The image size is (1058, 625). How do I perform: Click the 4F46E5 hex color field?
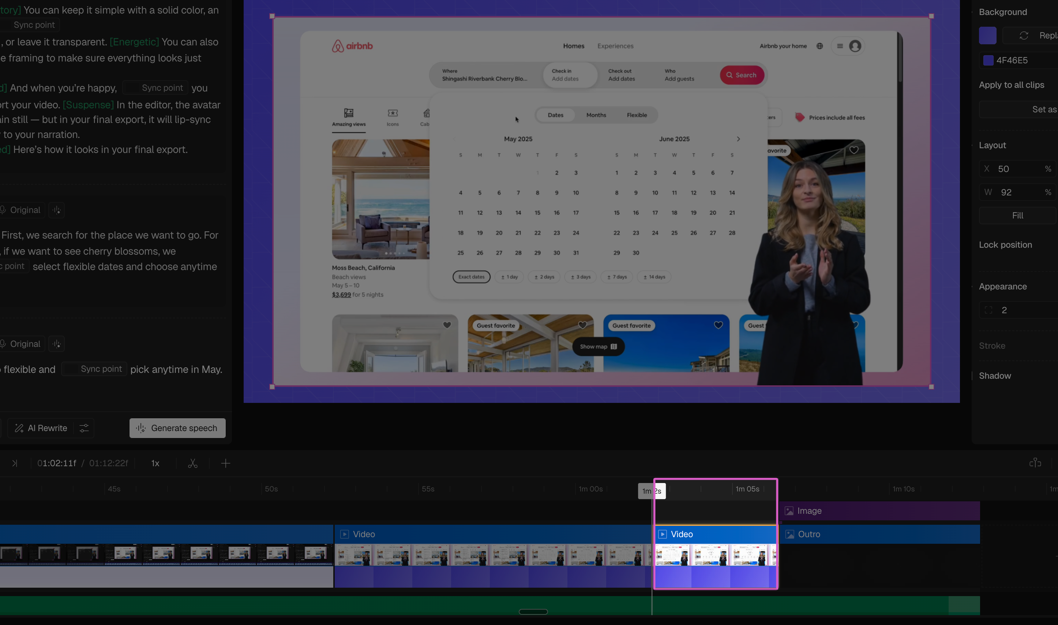click(1019, 60)
